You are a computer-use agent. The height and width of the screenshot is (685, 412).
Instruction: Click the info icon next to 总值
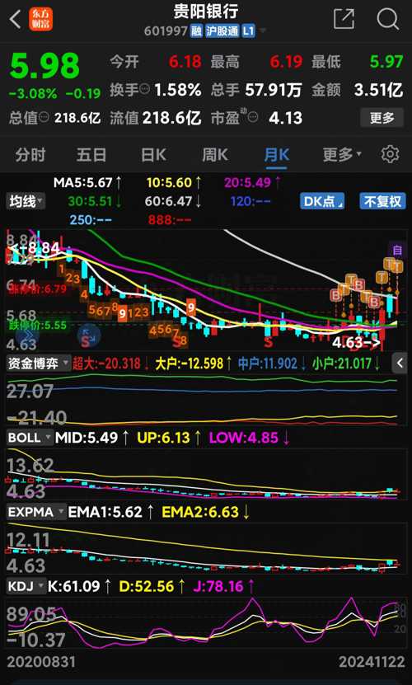click(44, 118)
